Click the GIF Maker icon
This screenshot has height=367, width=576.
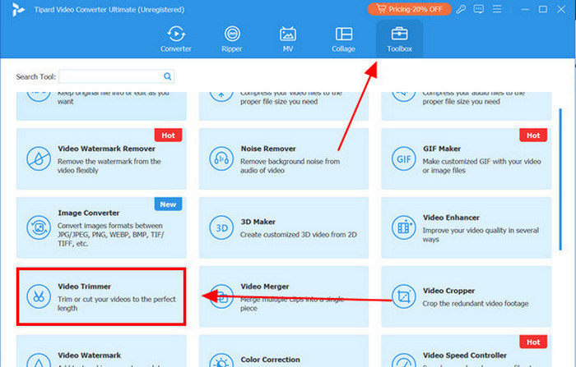(x=403, y=158)
